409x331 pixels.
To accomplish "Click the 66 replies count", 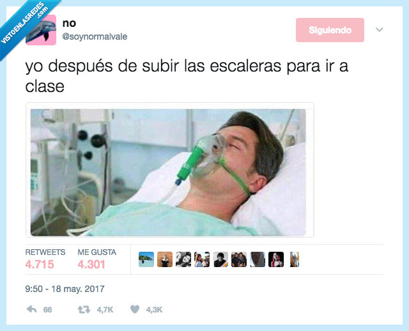I will coord(47,310).
